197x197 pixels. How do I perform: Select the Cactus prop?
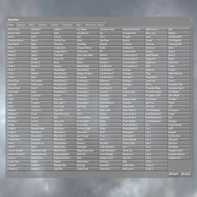(110, 114)
